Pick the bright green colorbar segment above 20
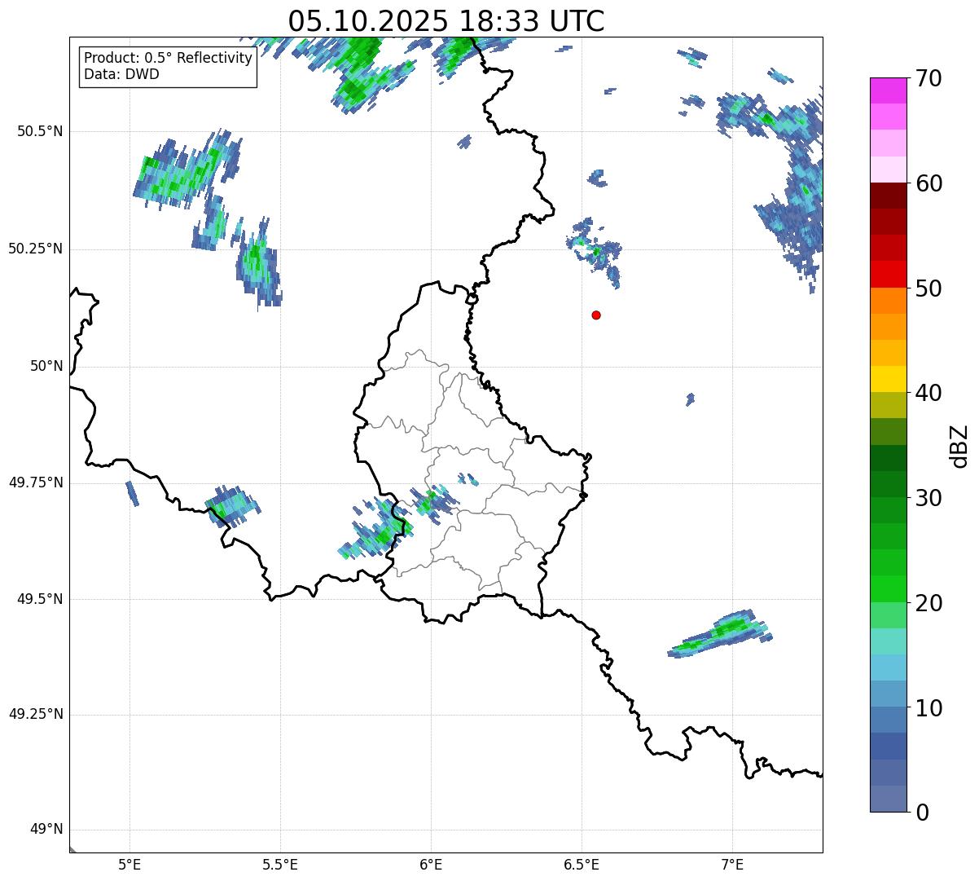This screenshot has width=979, height=881. click(889, 589)
